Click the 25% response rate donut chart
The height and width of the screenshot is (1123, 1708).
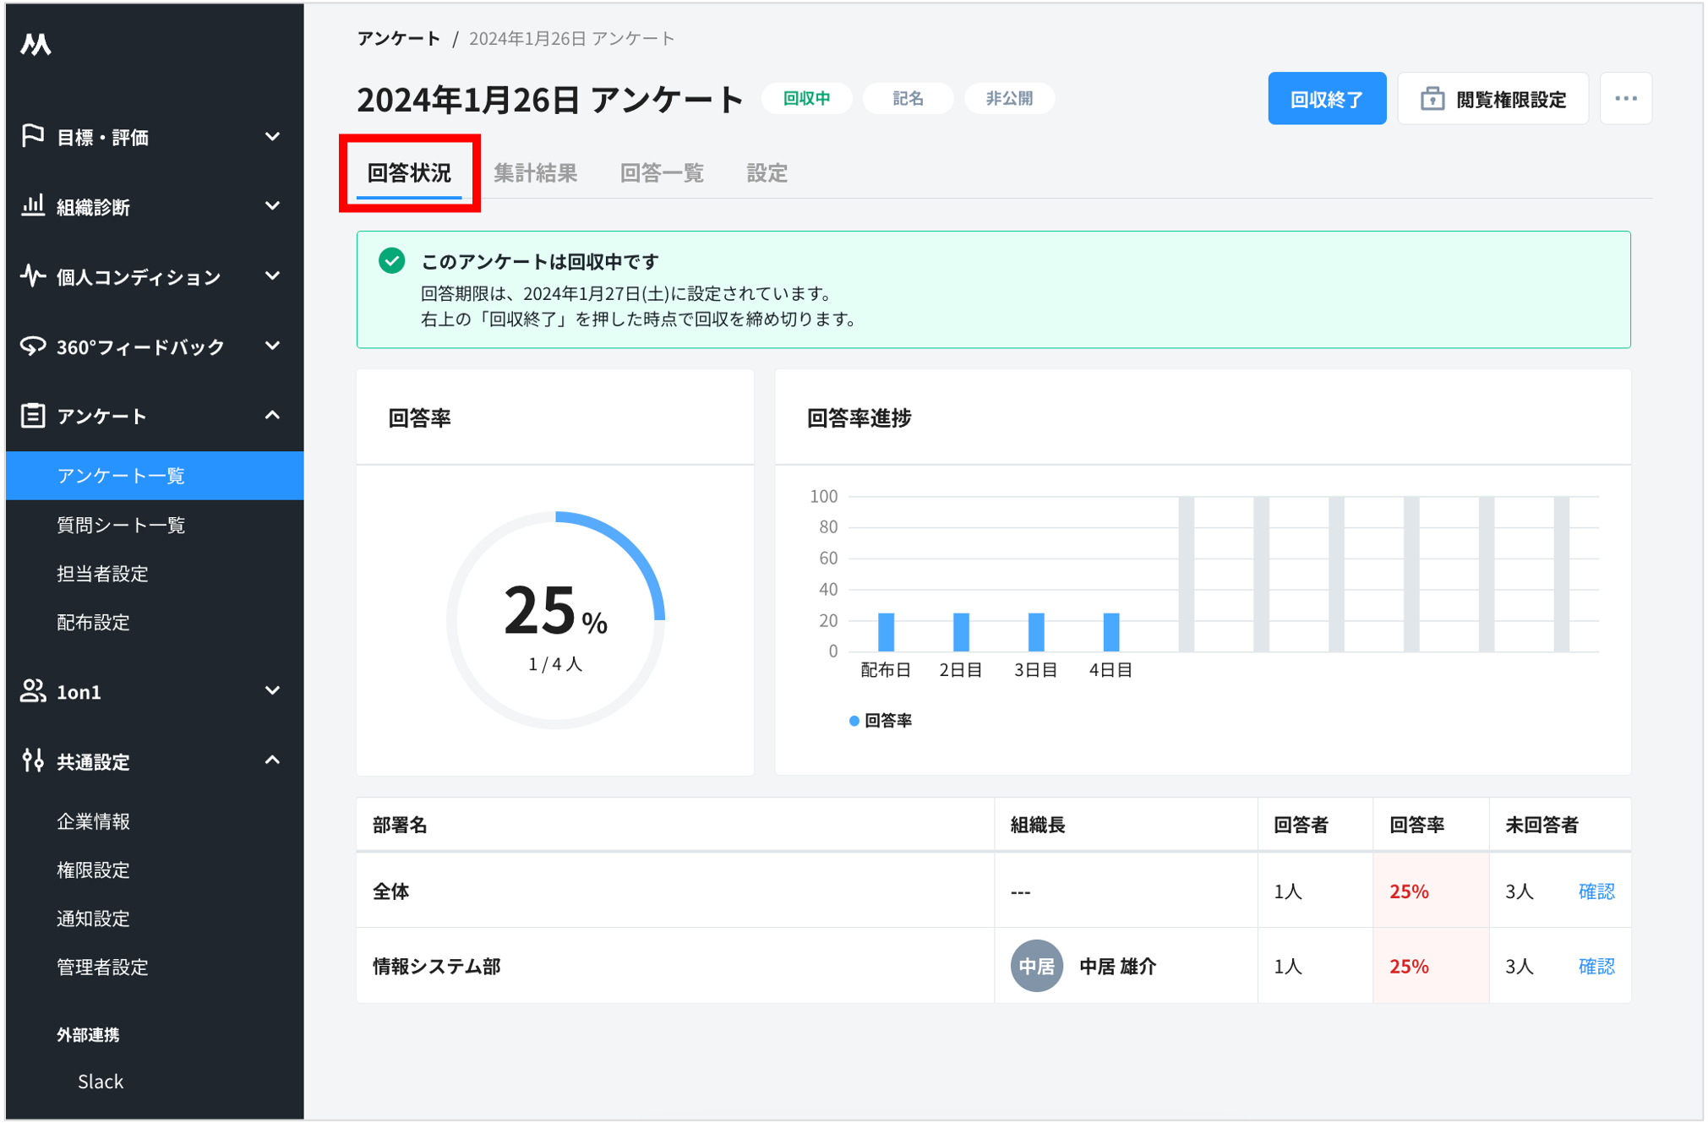pyautogui.click(x=554, y=619)
